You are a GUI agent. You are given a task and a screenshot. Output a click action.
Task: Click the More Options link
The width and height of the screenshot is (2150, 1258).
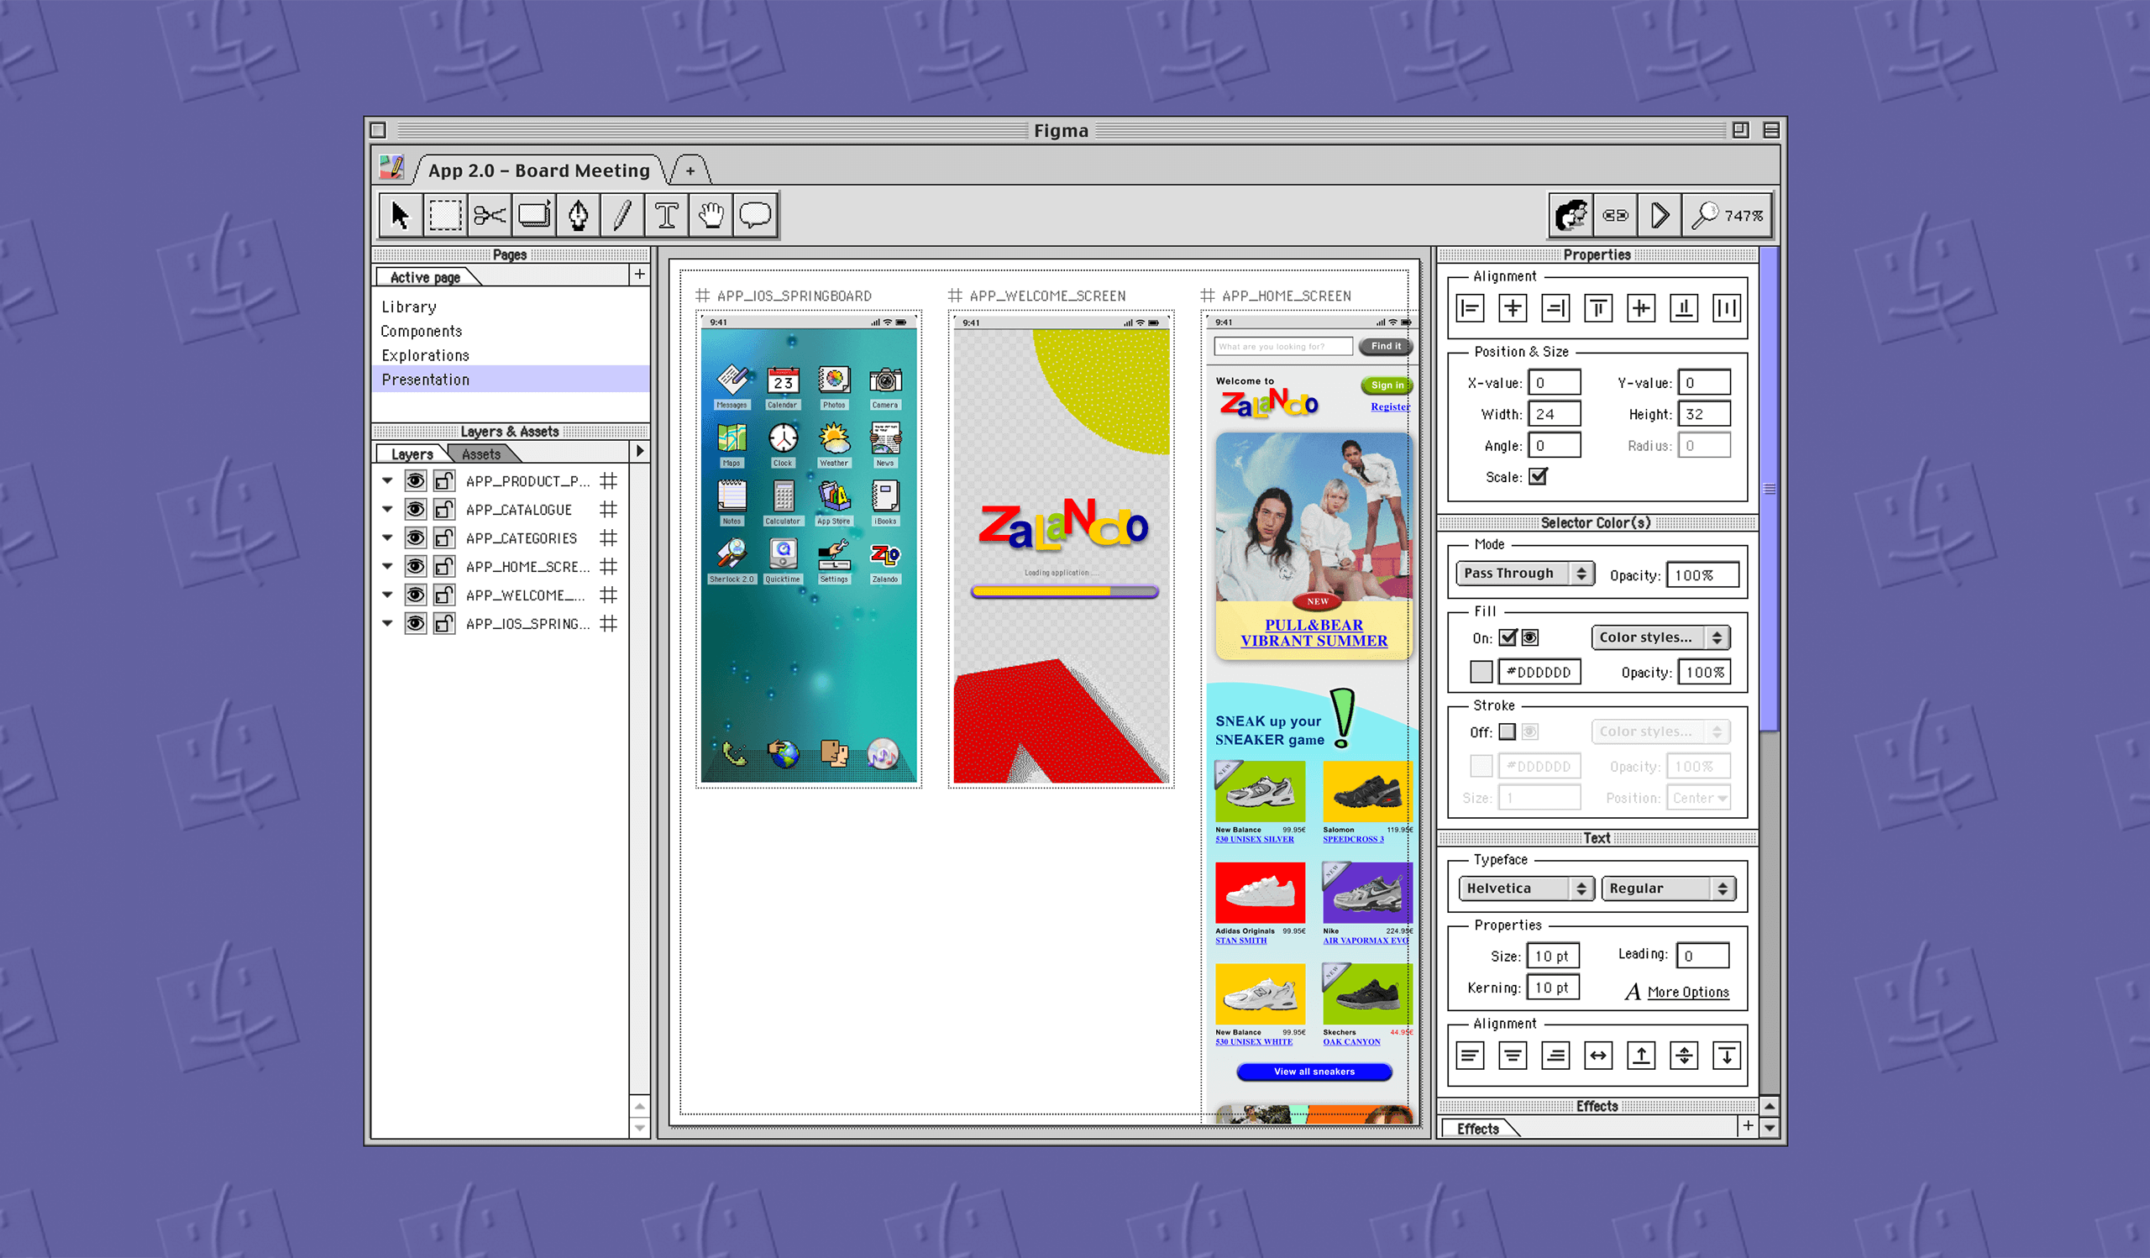tap(1687, 992)
